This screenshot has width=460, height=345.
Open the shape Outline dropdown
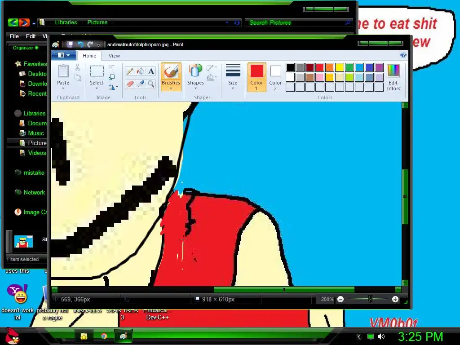pos(212,68)
